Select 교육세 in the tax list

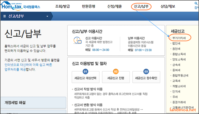[x=176, y=81]
